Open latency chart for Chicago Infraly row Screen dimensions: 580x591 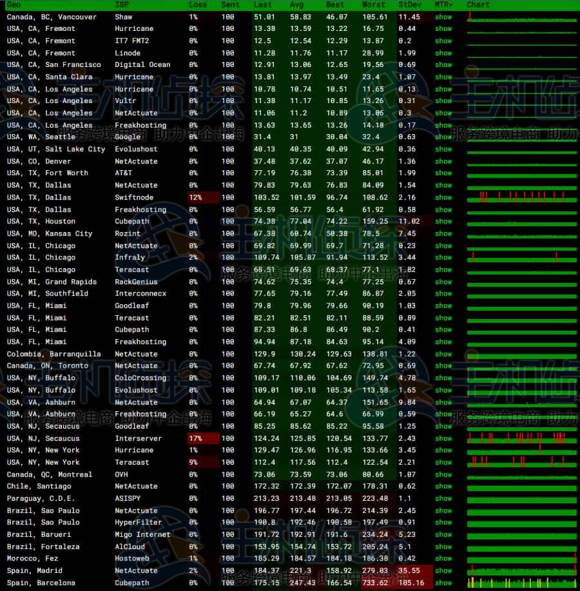tap(522, 257)
